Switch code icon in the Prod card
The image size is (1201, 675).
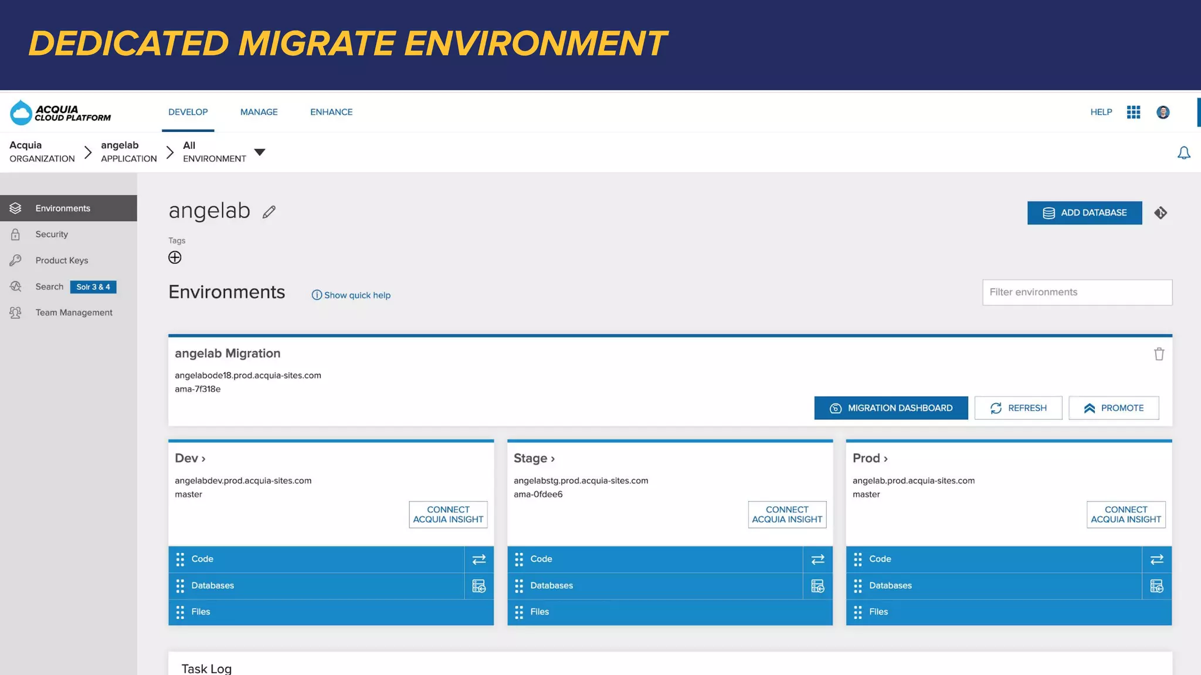(1156, 560)
